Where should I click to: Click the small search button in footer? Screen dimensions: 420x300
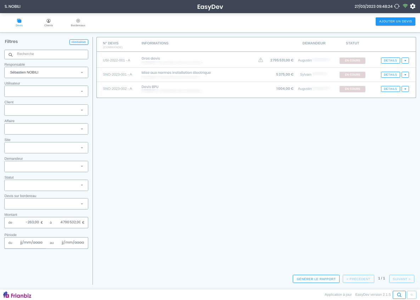pyautogui.click(x=411, y=295)
